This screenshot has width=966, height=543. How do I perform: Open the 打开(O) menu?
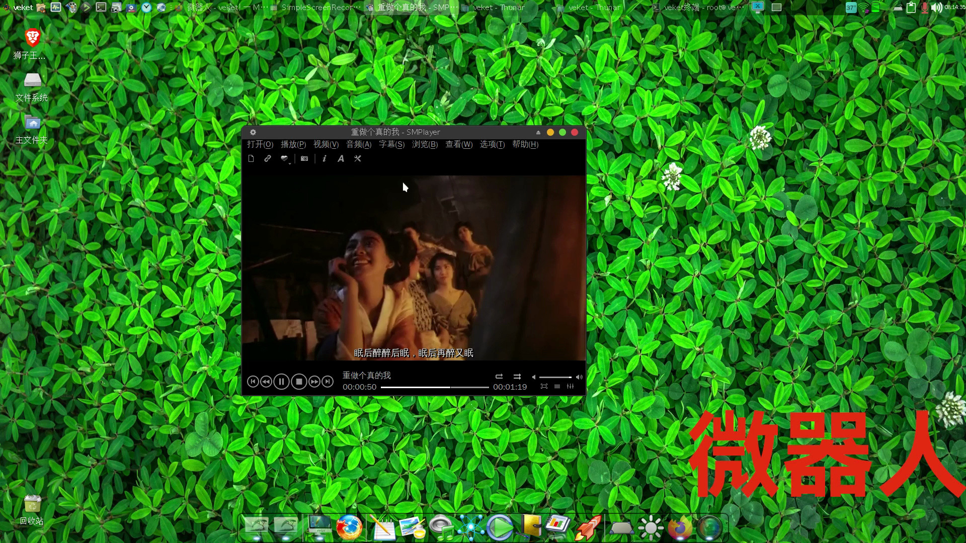click(x=260, y=144)
